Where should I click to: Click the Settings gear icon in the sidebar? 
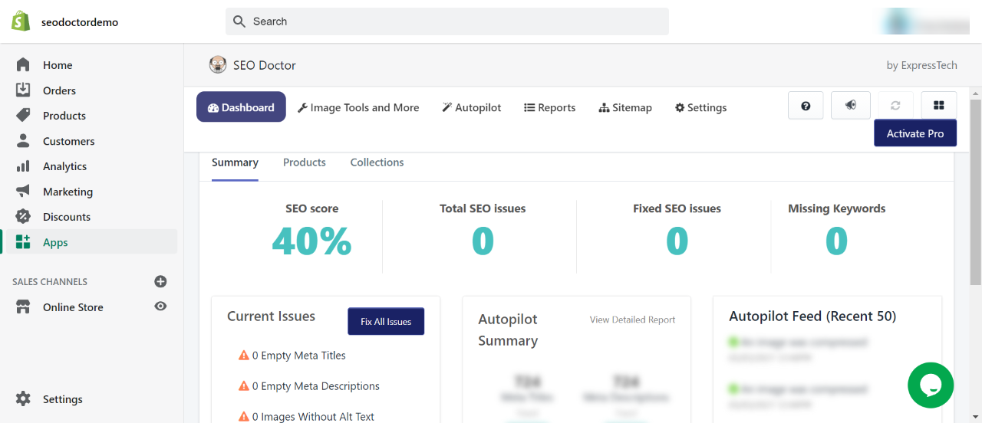tap(23, 399)
